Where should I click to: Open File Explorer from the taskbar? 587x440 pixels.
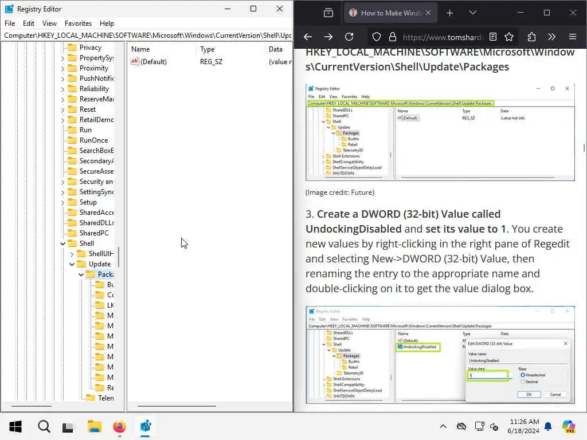95,426
